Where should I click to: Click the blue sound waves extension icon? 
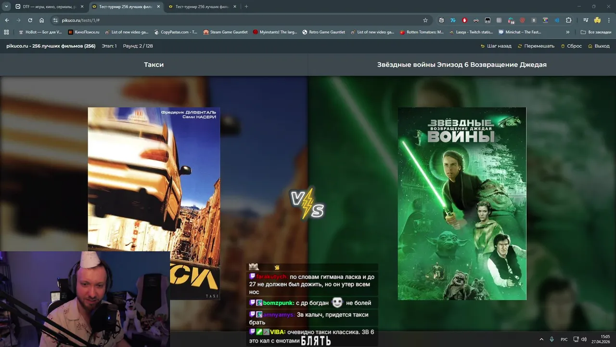tap(557, 20)
